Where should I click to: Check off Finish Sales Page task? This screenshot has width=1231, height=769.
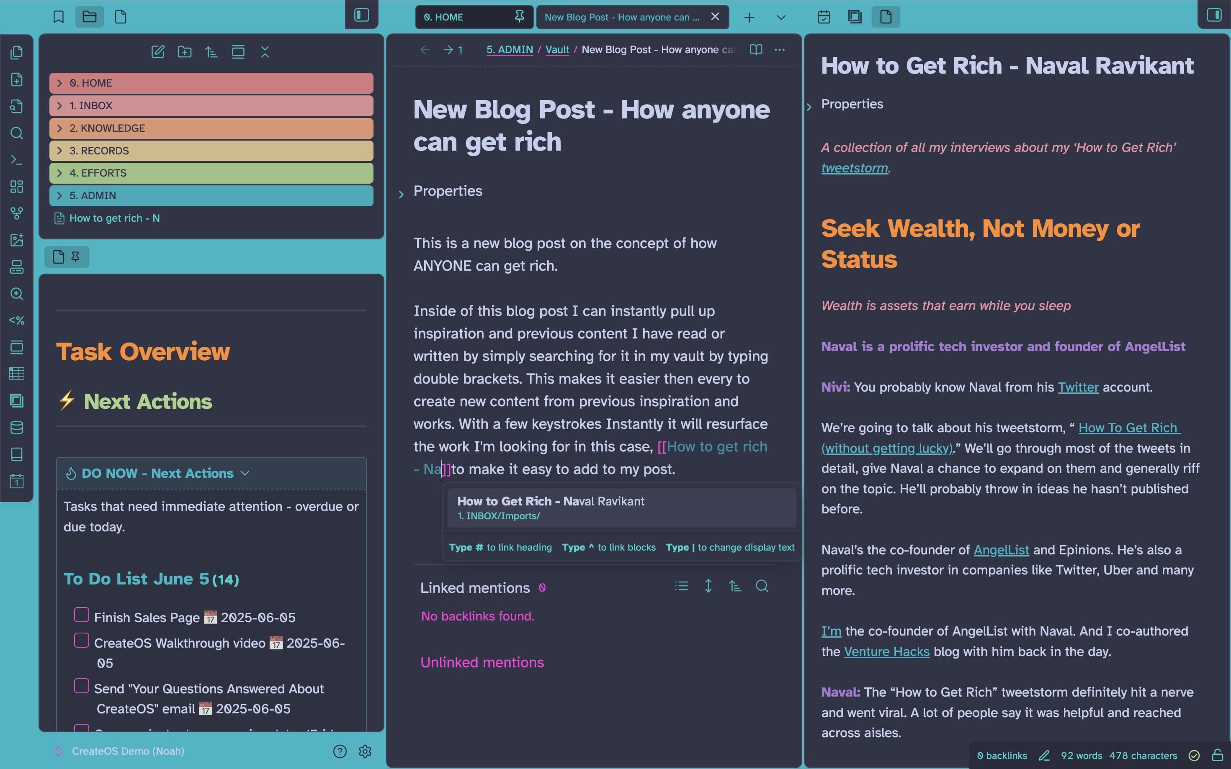81,614
